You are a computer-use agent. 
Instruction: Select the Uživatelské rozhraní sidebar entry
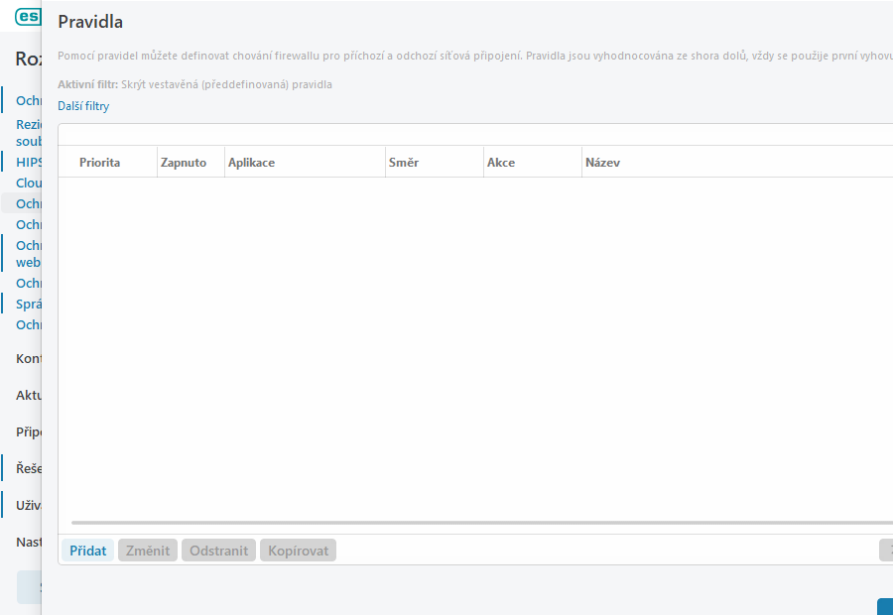click(x=29, y=505)
